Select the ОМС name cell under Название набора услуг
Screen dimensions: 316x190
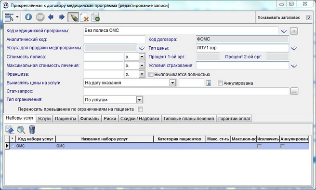pyautogui.click(x=105, y=146)
